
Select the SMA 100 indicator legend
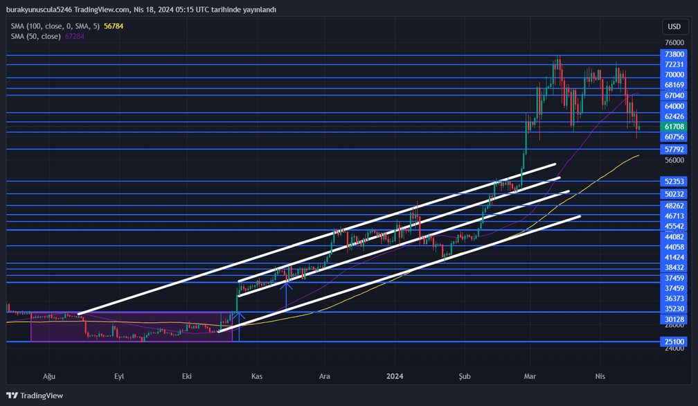55,26
